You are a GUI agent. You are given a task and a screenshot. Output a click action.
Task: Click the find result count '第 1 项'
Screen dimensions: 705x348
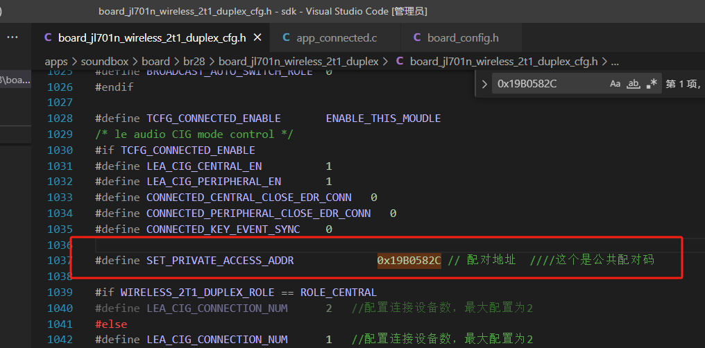pos(683,84)
